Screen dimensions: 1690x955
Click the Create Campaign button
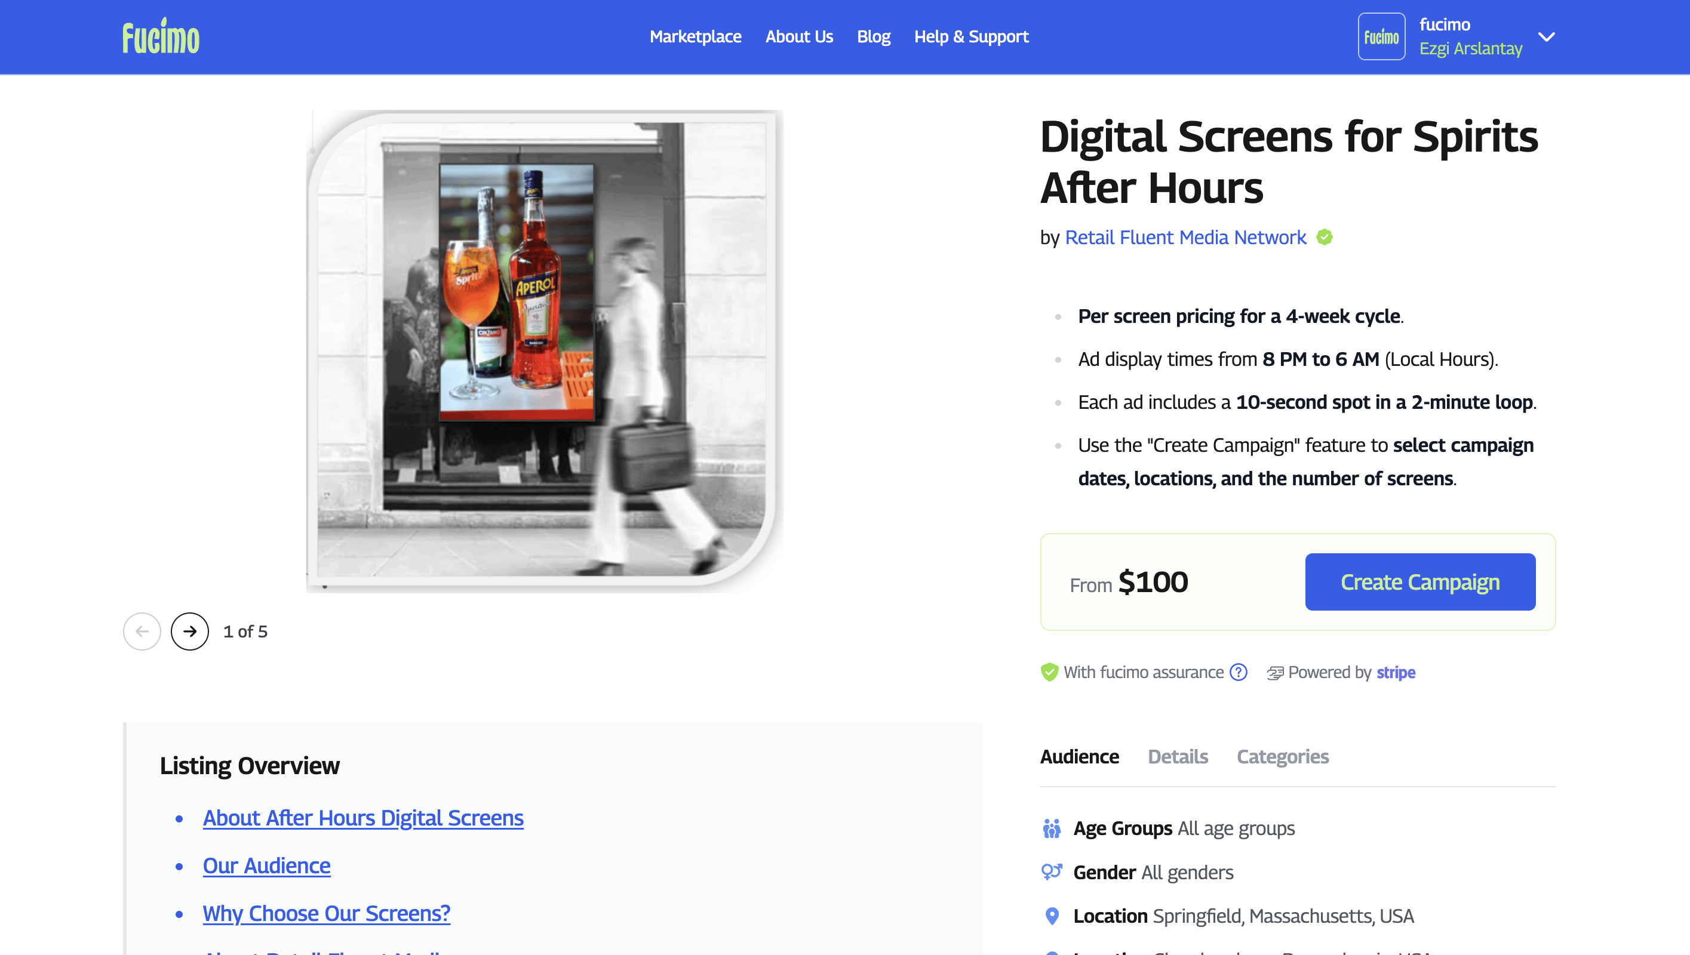tap(1419, 582)
